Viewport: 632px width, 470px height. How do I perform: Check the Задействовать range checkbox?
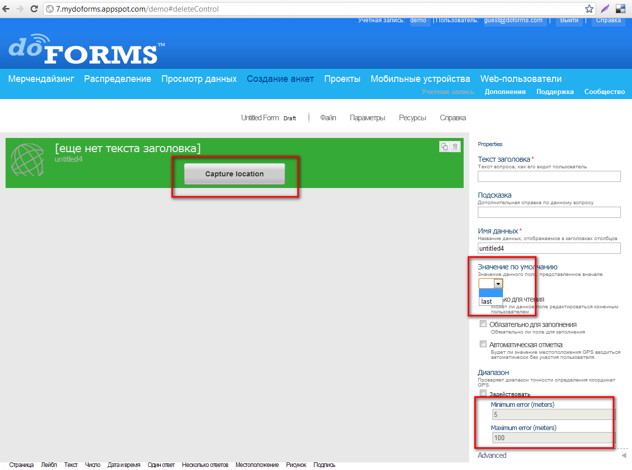click(x=483, y=394)
